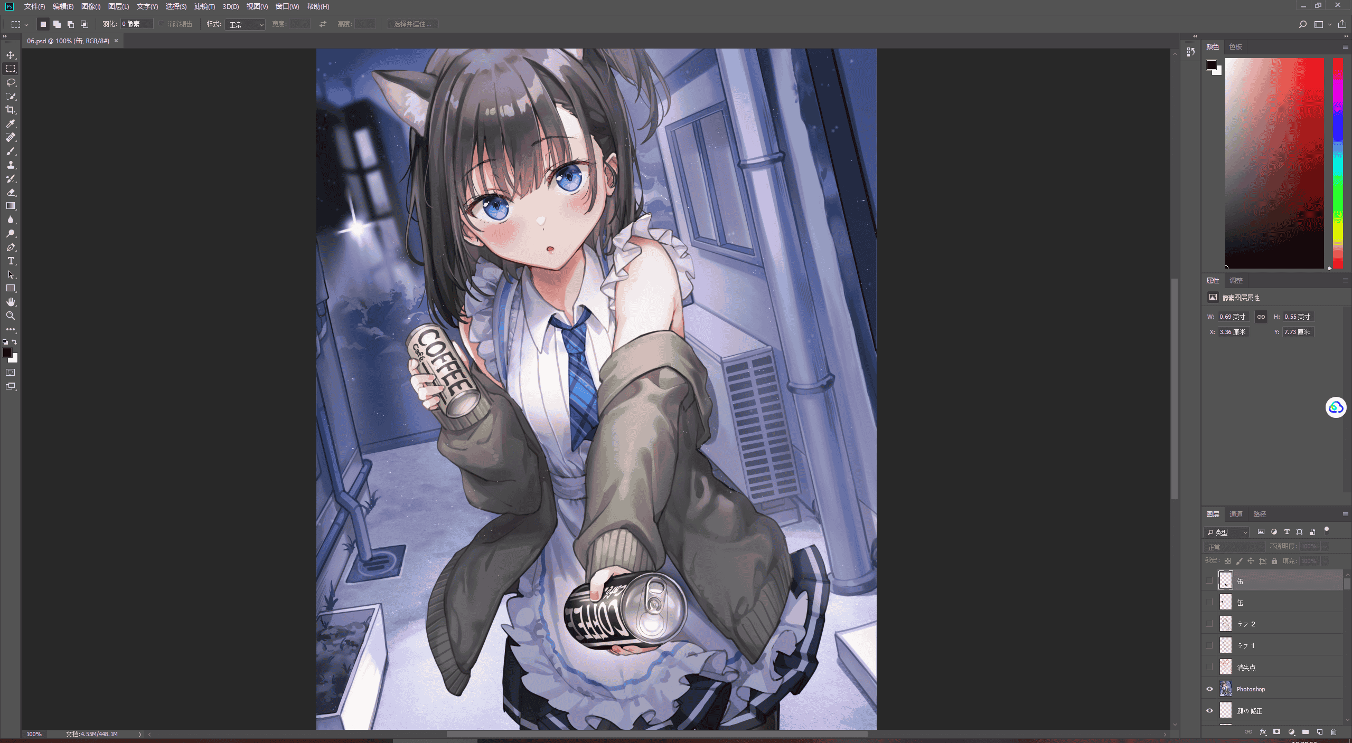Click the hue slider strip
The width and height of the screenshot is (1352, 743).
1338,163
